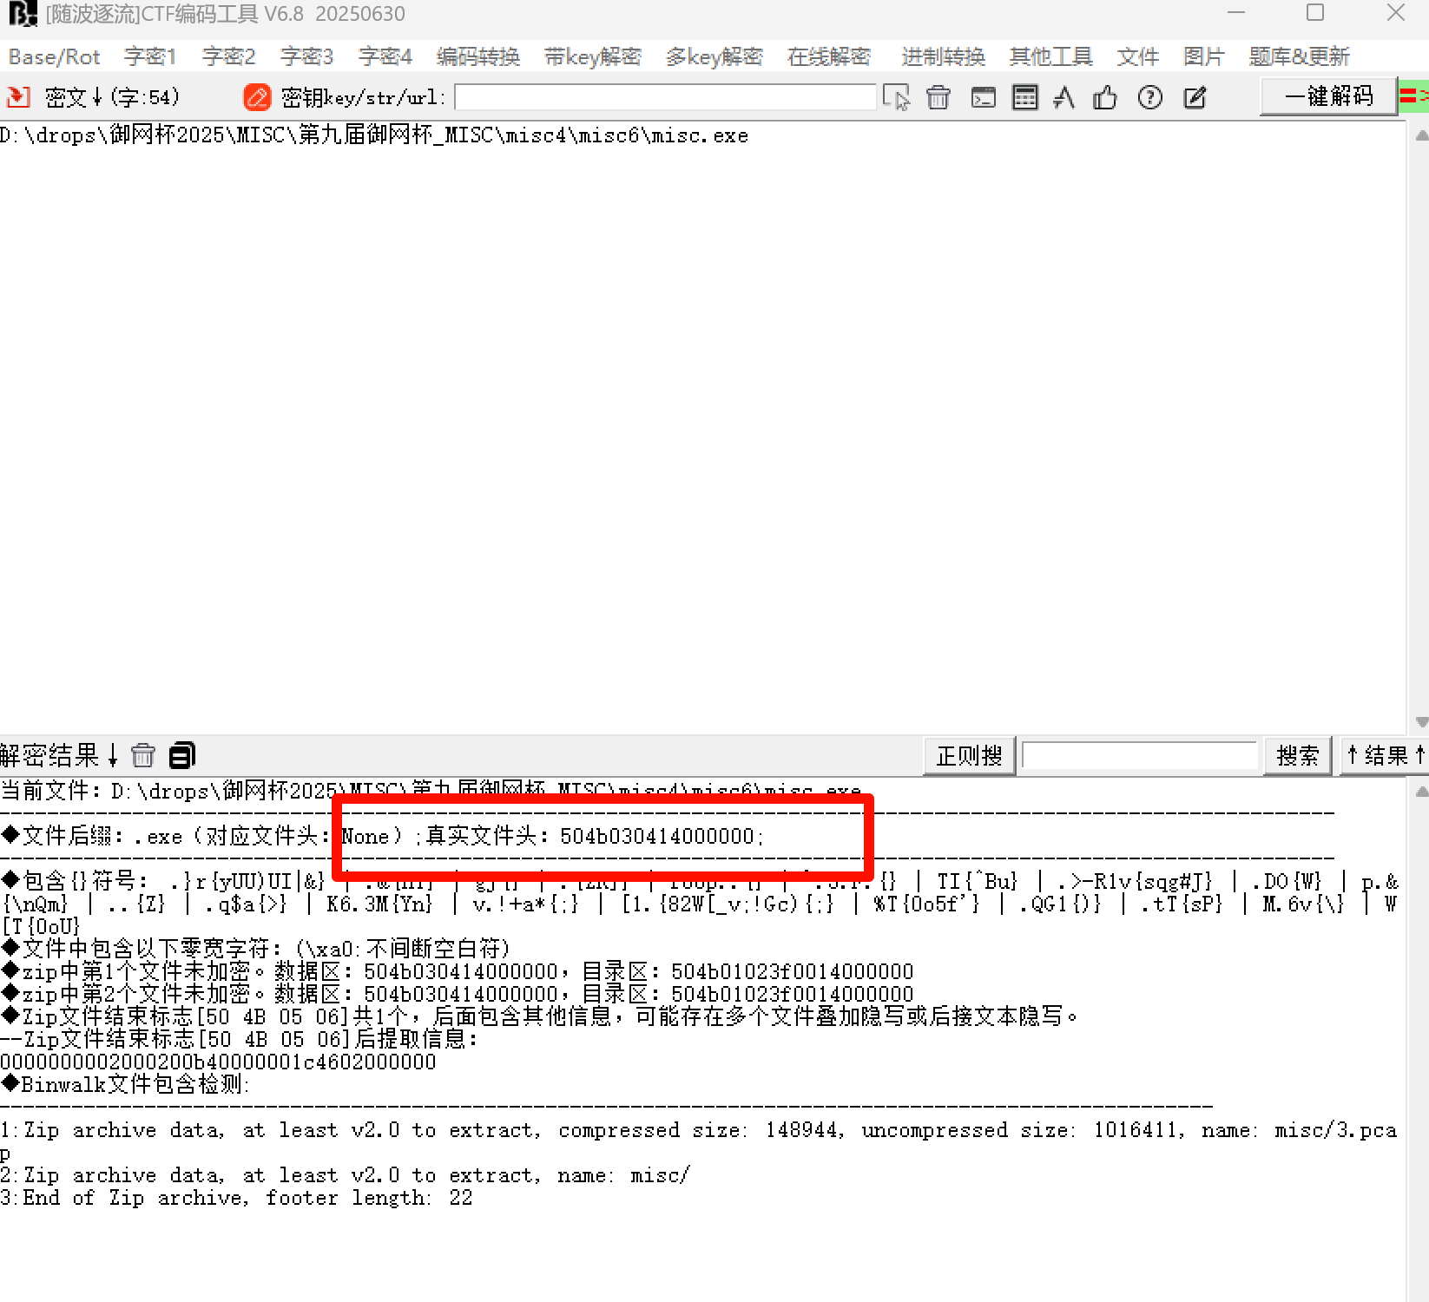Click the results pane scrollbar up arrow
1429x1302 pixels.
pos(1421,792)
